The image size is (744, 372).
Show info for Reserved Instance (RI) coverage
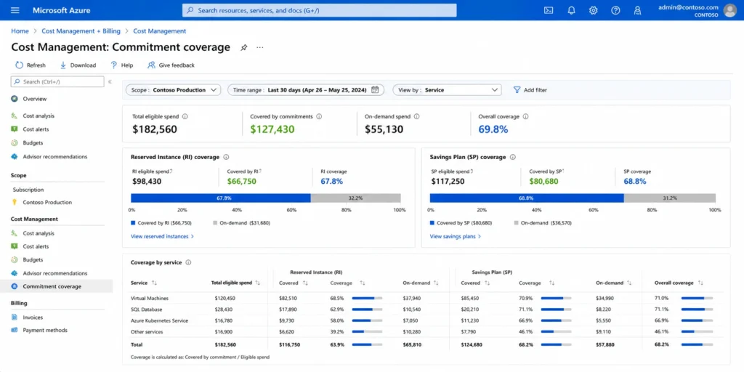click(227, 157)
